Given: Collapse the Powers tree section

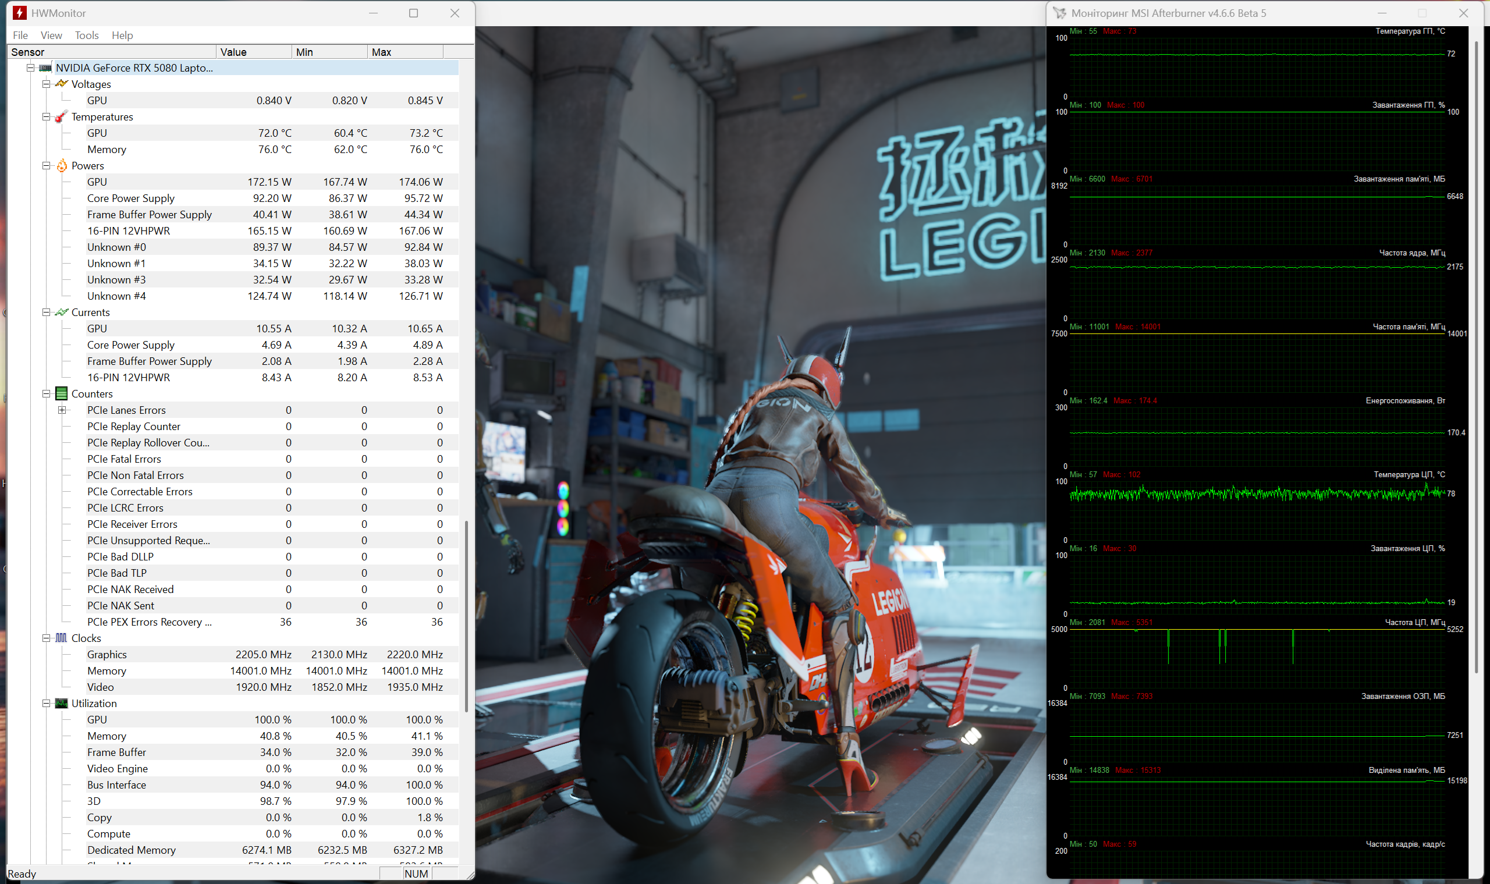Looking at the screenshot, I should (46, 166).
